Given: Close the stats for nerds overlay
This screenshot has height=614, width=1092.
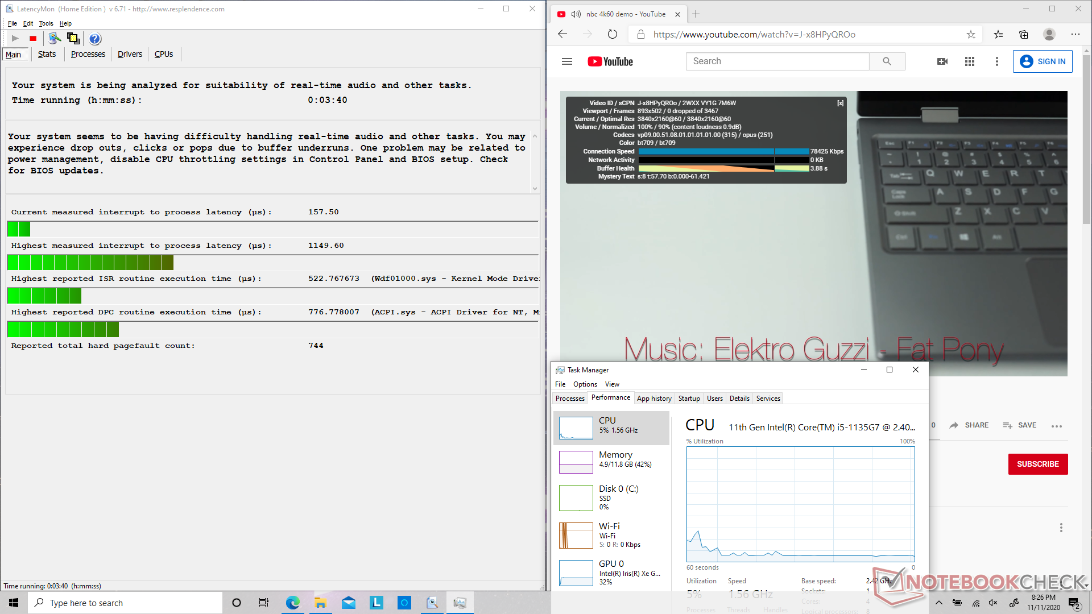Looking at the screenshot, I should [x=840, y=103].
